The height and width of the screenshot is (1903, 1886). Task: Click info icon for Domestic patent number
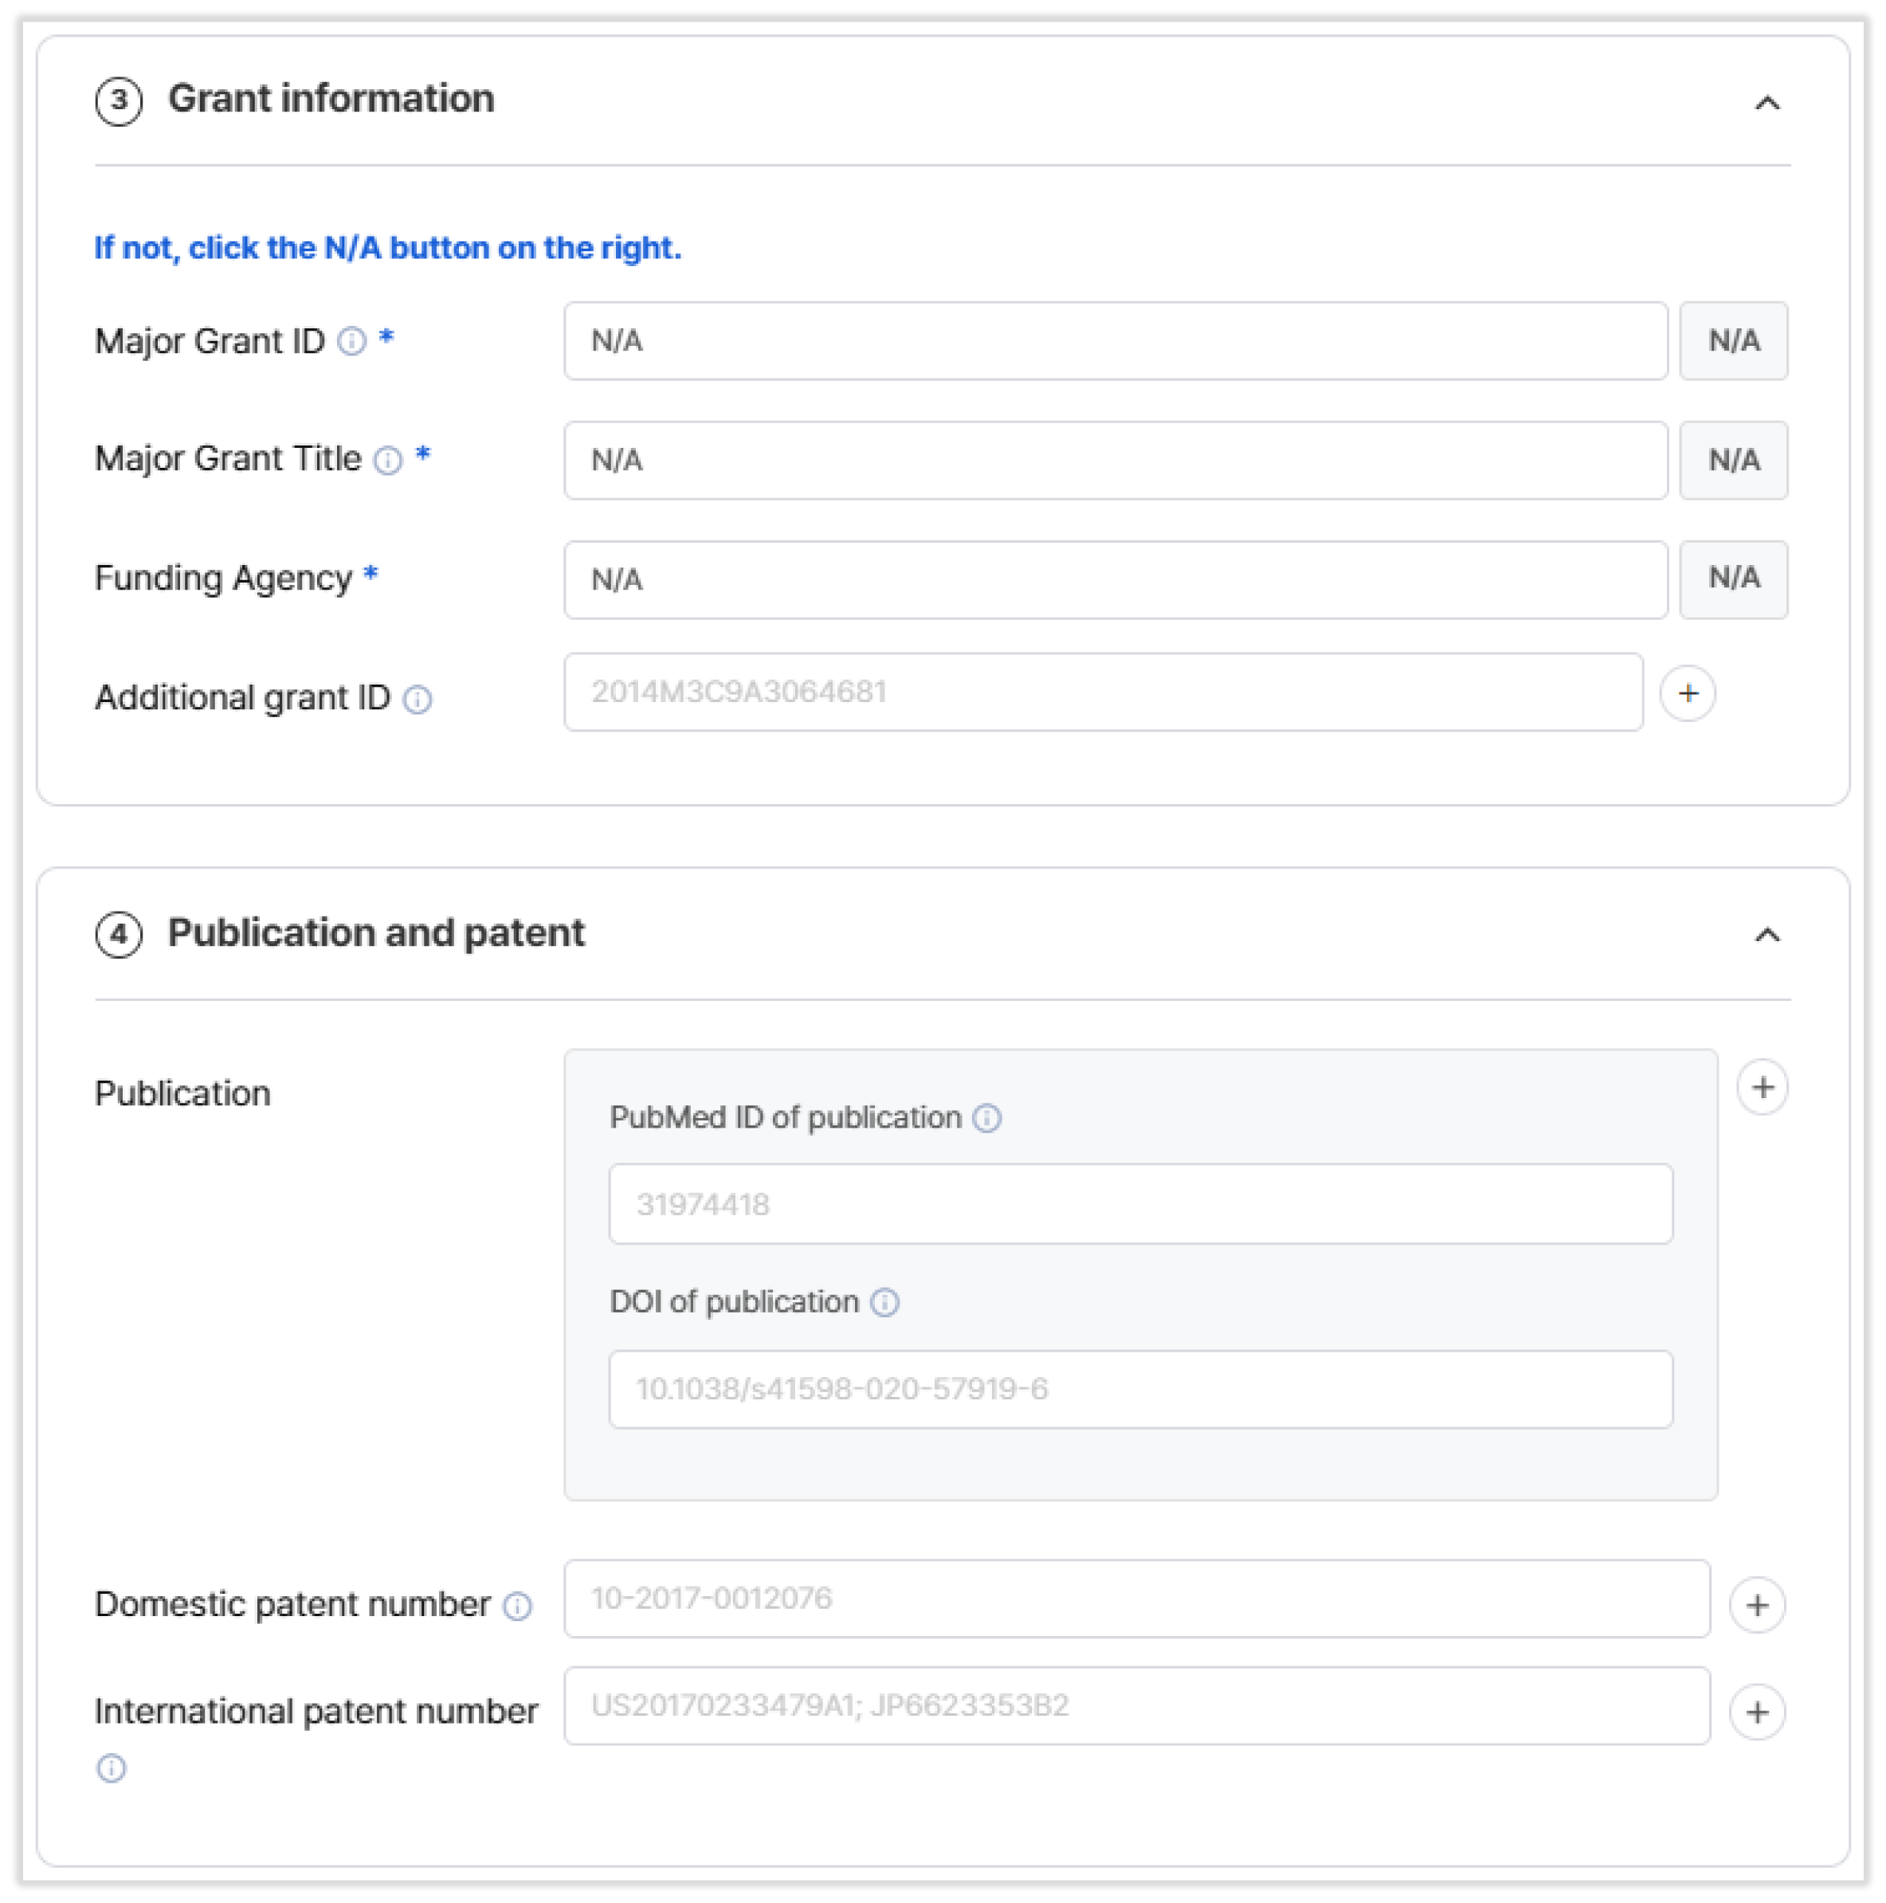point(517,1607)
